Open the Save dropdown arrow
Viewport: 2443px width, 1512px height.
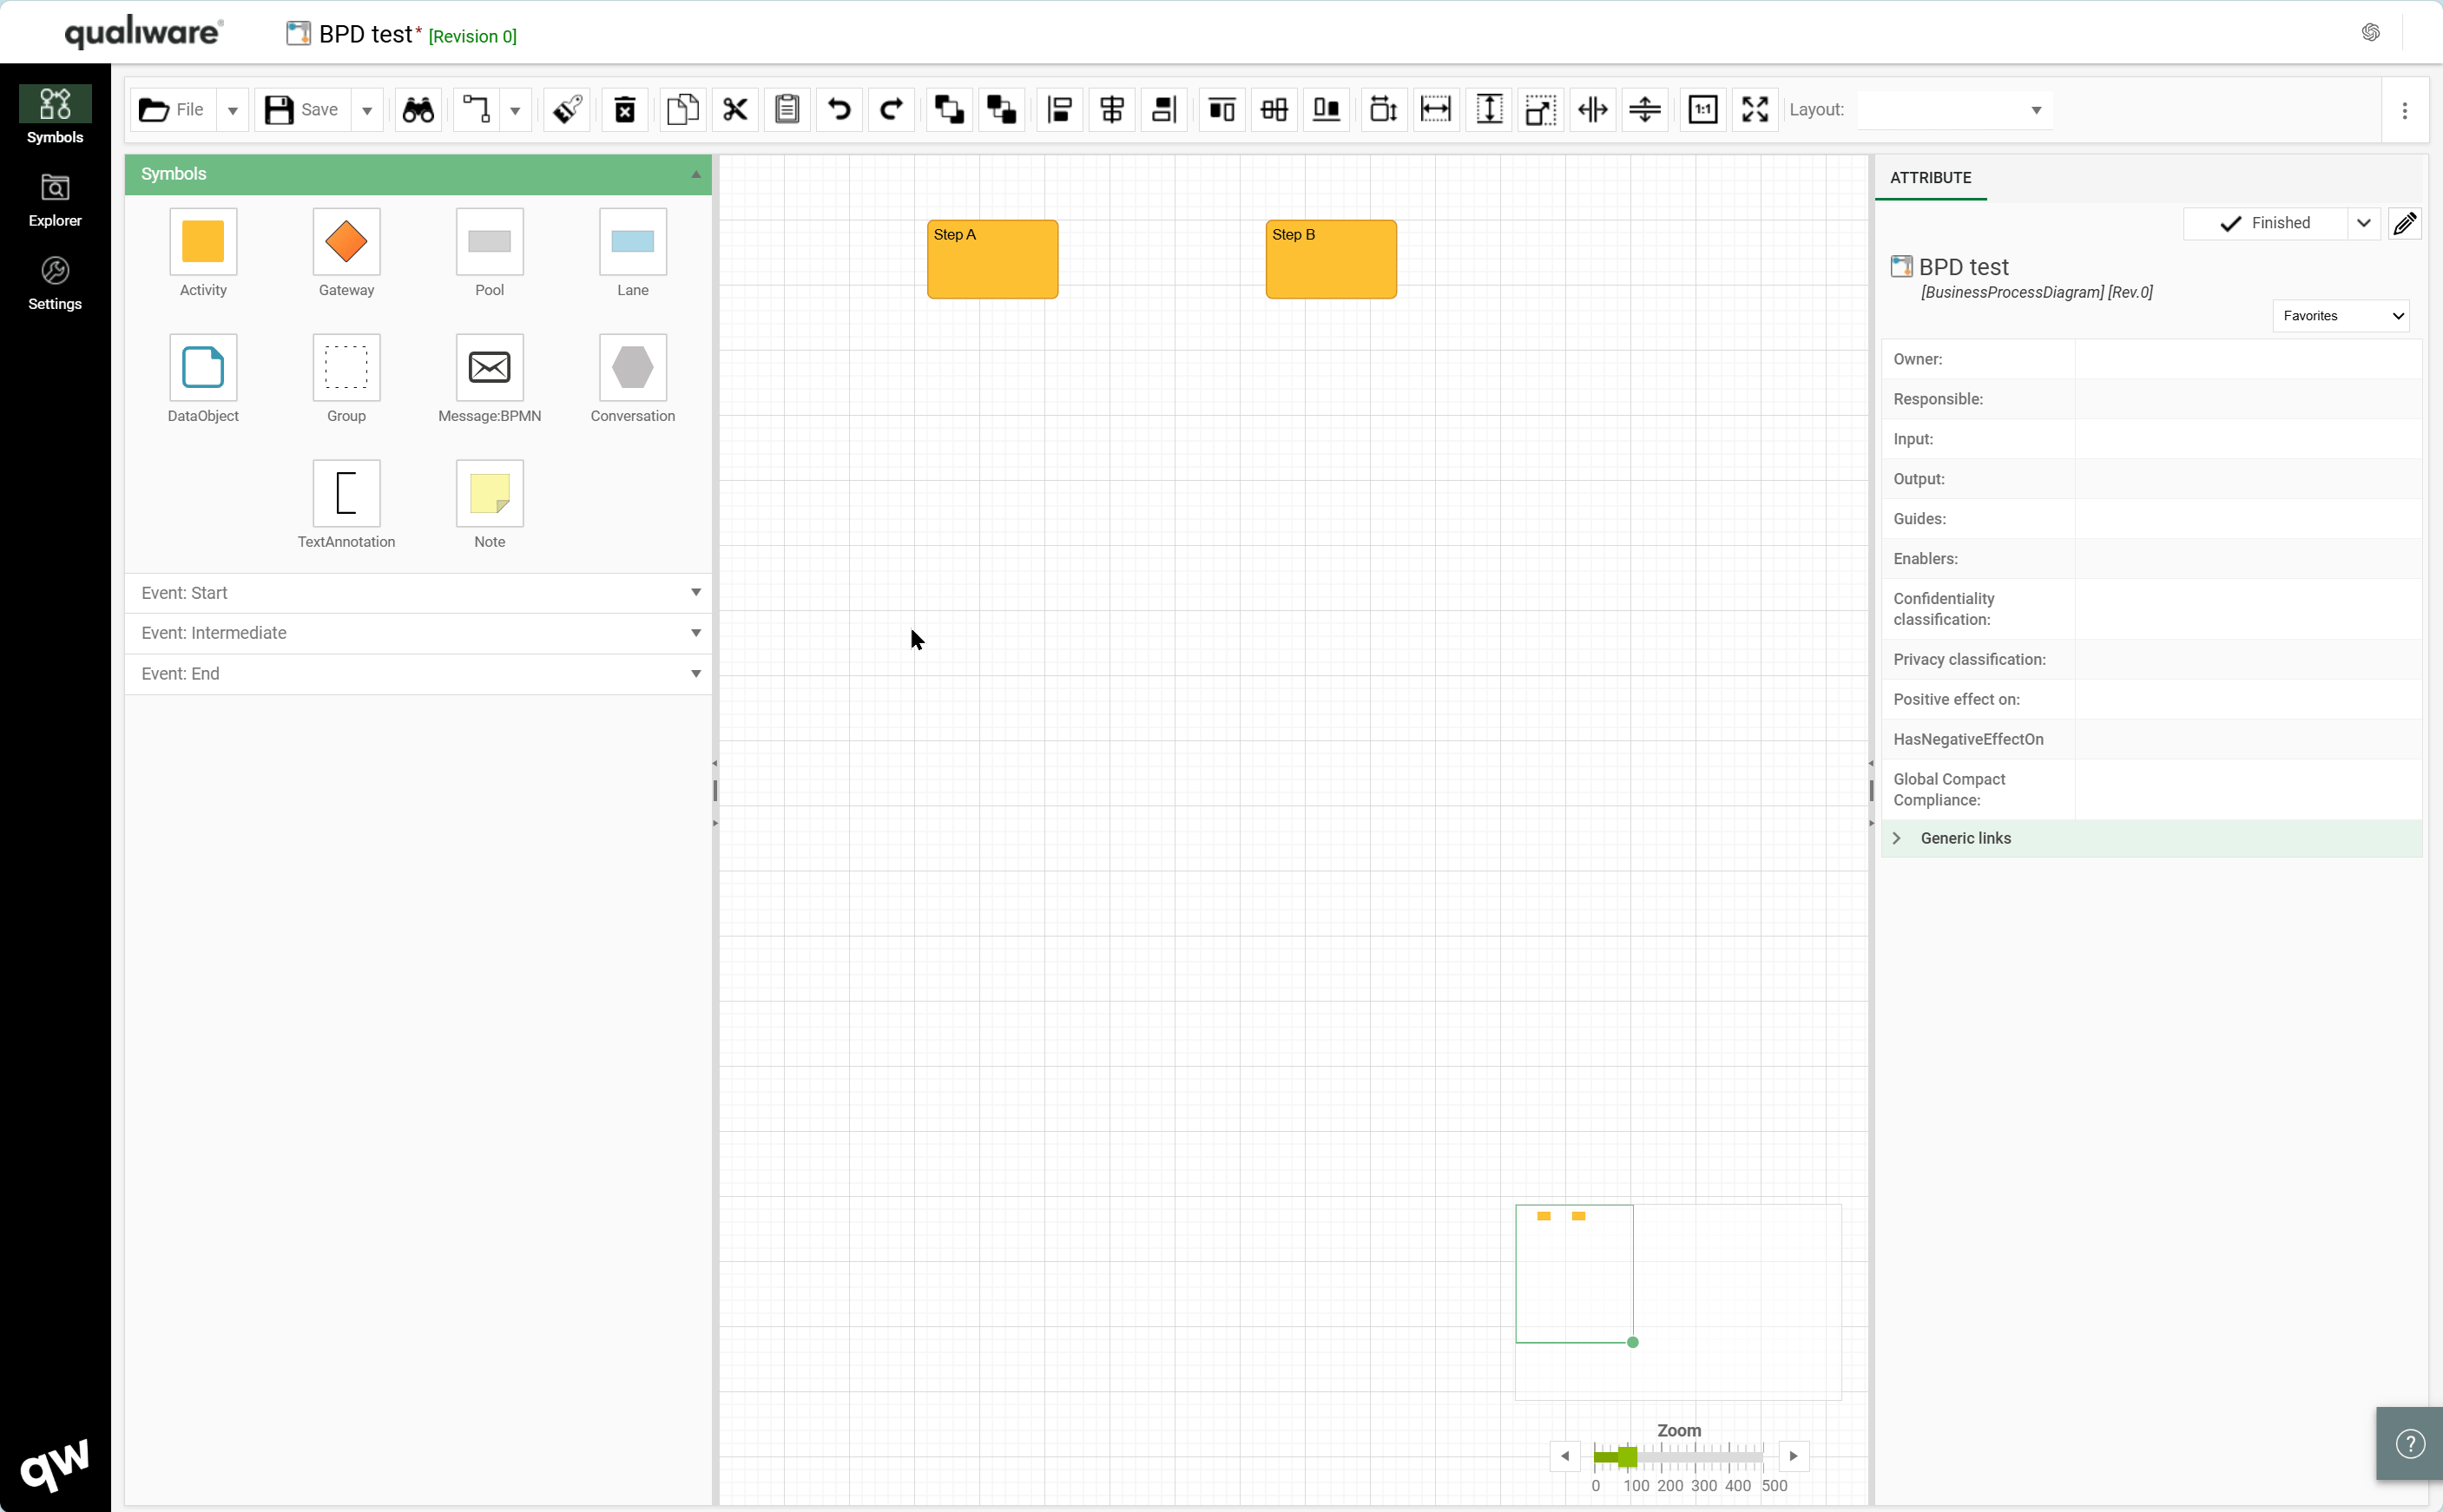click(367, 111)
